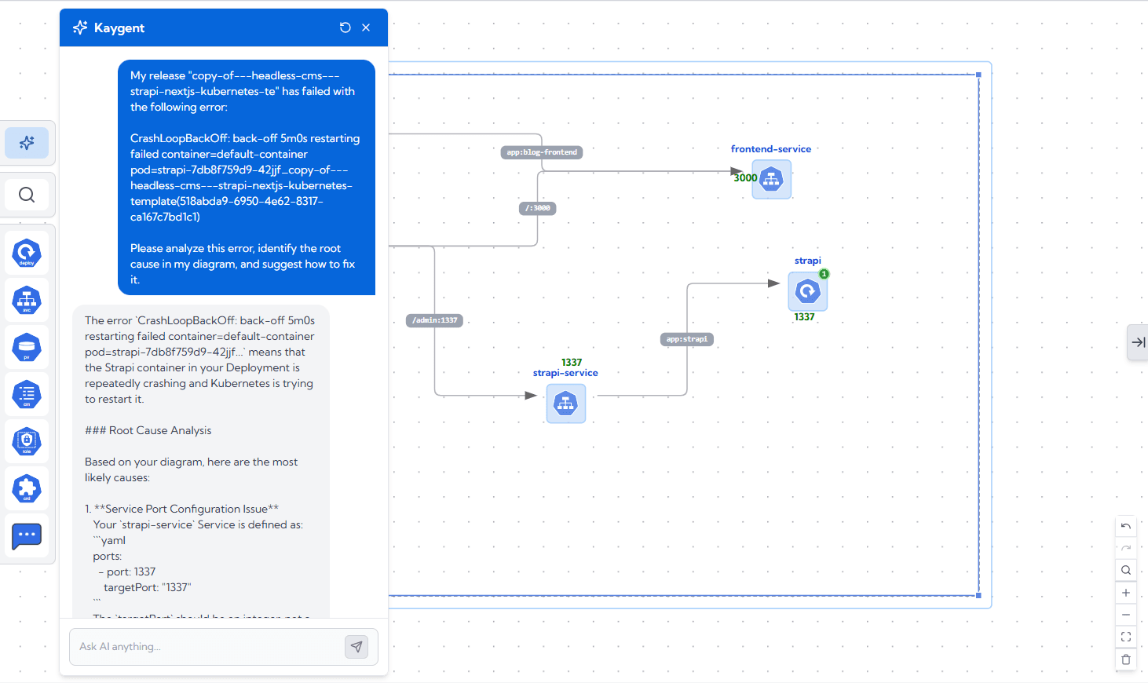The image size is (1148, 683).
Task: Zoom out of the diagram canvas
Action: (x=1126, y=615)
